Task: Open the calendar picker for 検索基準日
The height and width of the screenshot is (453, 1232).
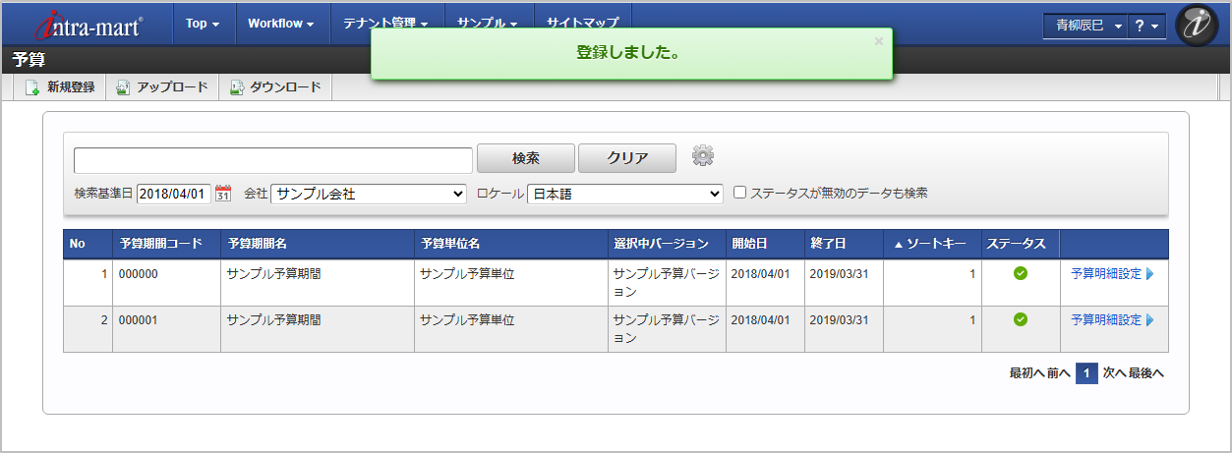Action: coord(223,194)
